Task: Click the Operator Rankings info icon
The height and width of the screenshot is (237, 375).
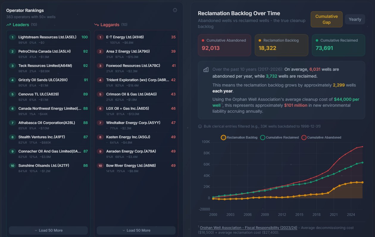Action: 175,10
